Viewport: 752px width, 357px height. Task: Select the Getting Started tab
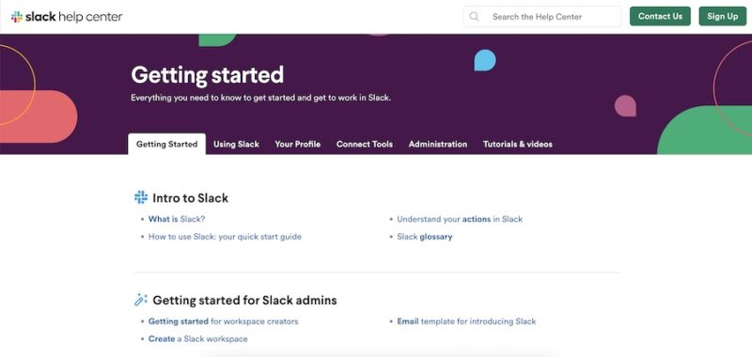pyautogui.click(x=167, y=145)
